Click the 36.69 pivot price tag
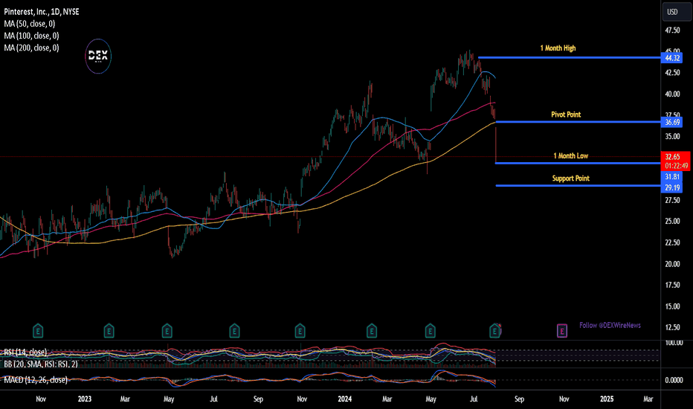The width and height of the screenshot is (693, 409). [x=671, y=122]
